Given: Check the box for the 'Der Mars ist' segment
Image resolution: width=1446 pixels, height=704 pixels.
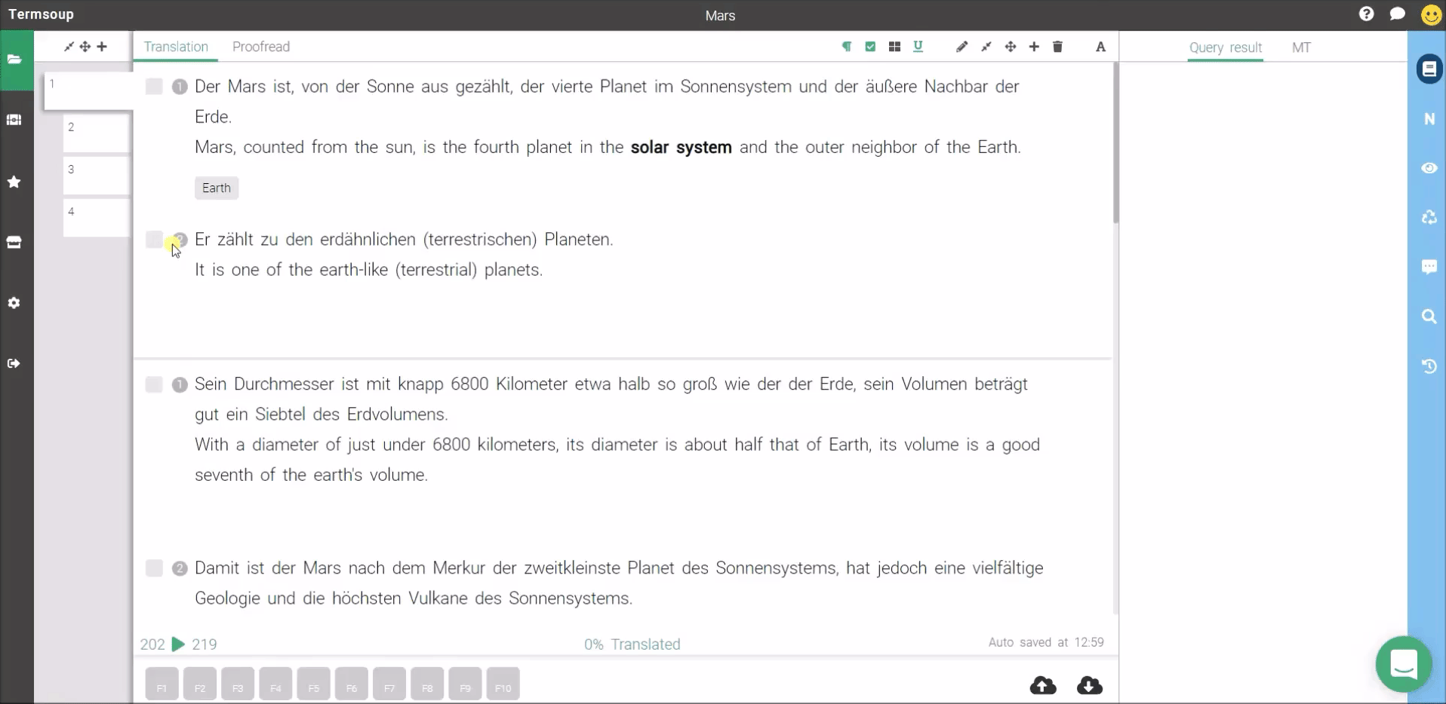Looking at the screenshot, I should point(154,87).
